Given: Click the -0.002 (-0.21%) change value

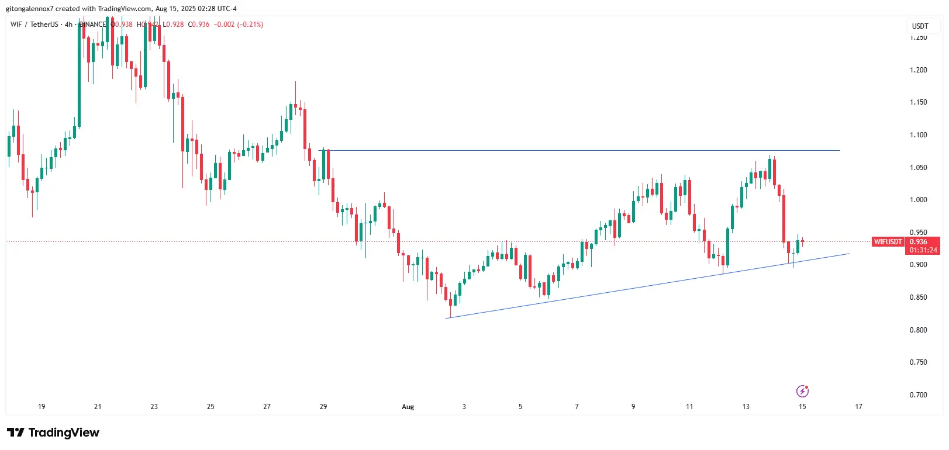Looking at the screenshot, I should (x=239, y=25).
